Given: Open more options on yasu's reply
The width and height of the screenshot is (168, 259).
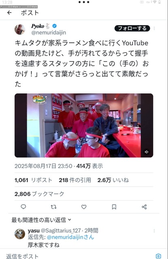Looking at the screenshot, I should 154,231.
